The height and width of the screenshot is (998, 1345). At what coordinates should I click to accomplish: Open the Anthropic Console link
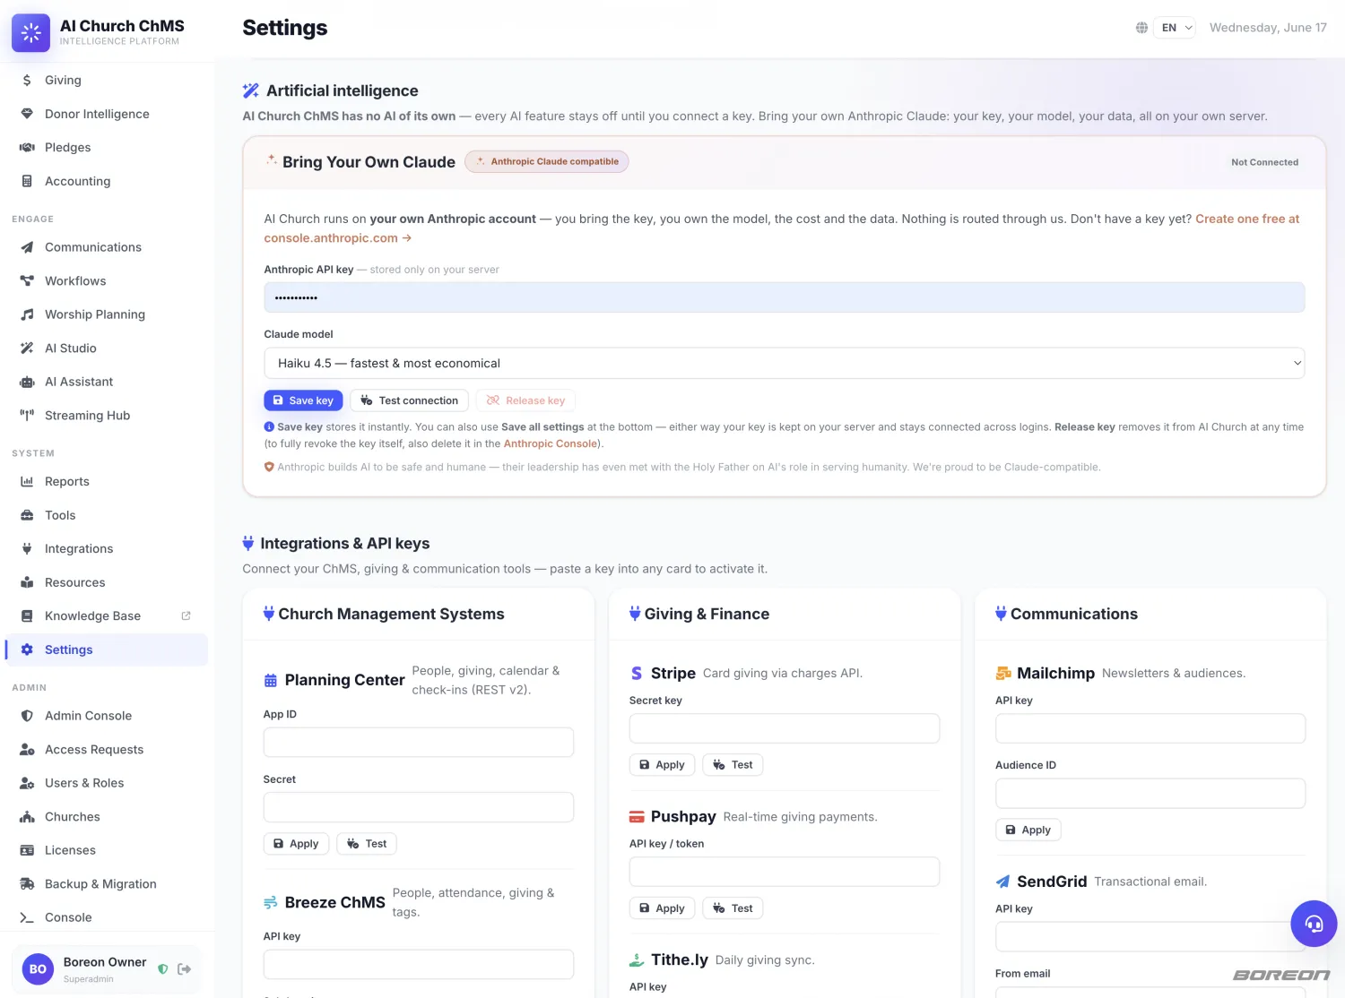551,444
